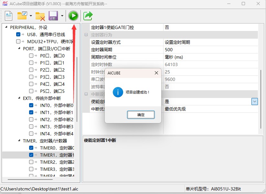Click the project path in status bar

[39, 189]
